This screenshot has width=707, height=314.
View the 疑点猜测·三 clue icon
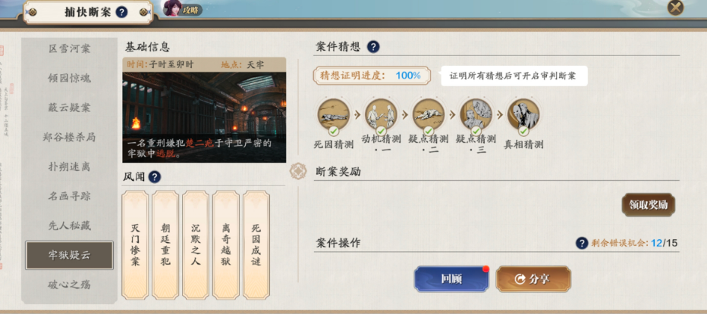point(476,115)
